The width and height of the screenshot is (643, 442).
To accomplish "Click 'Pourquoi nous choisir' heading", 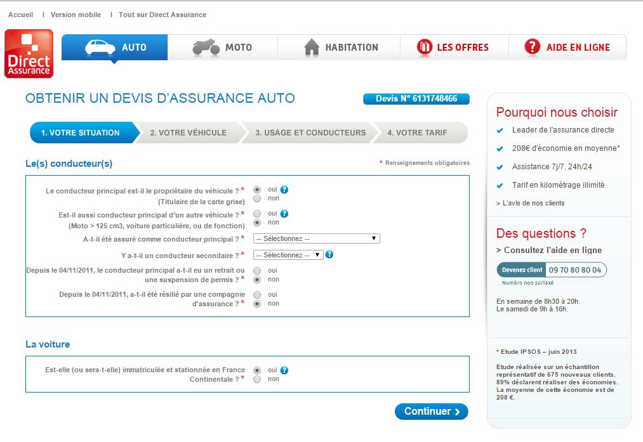I will click(557, 112).
